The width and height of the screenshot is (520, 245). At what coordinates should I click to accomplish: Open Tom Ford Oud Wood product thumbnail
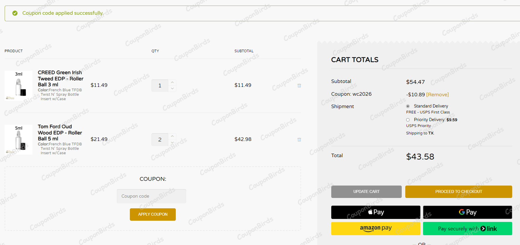pyautogui.click(x=19, y=140)
